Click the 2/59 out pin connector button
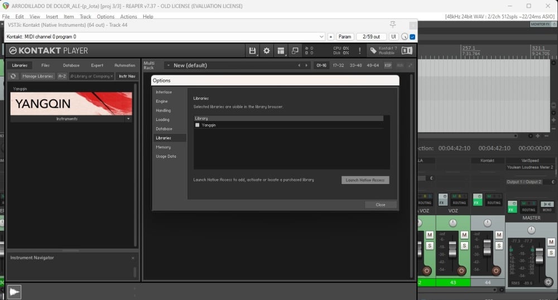This screenshot has width=558, height=300. 371,37
